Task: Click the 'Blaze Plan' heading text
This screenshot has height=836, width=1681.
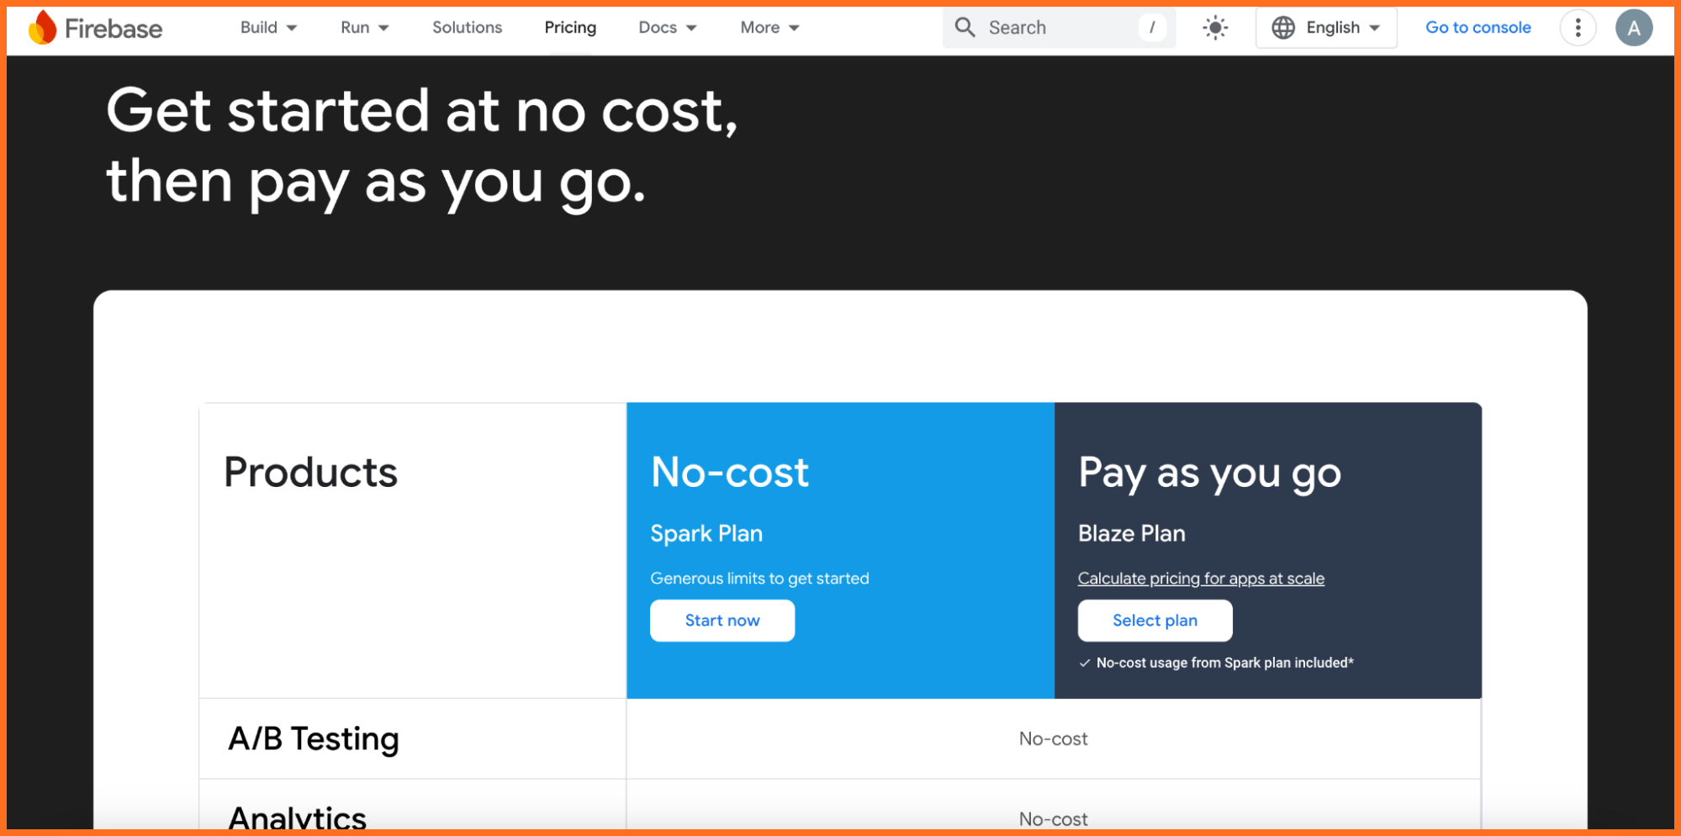Action: click(1131, 533)
